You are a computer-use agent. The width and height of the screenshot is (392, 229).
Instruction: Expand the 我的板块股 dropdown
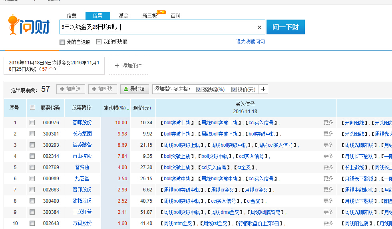tap(99, 42)
